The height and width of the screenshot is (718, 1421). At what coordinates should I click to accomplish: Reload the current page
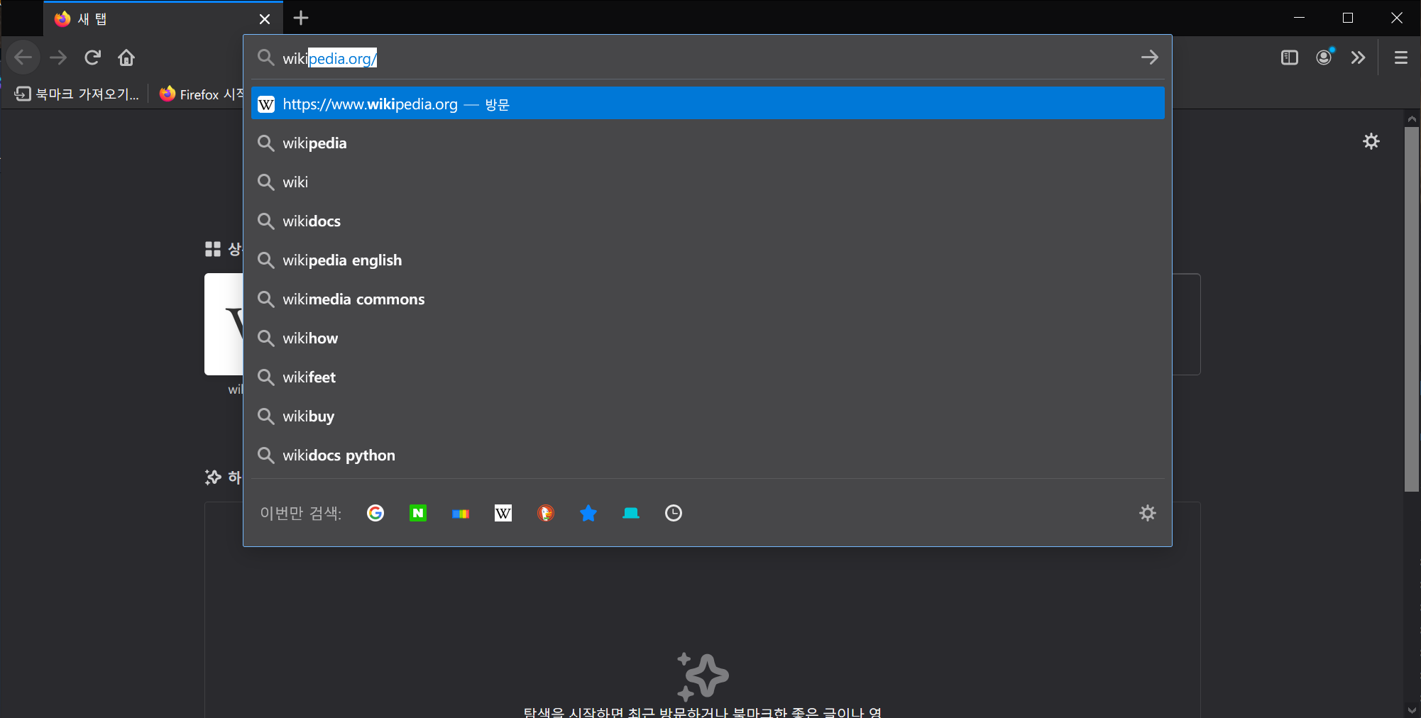pos(92,57)
